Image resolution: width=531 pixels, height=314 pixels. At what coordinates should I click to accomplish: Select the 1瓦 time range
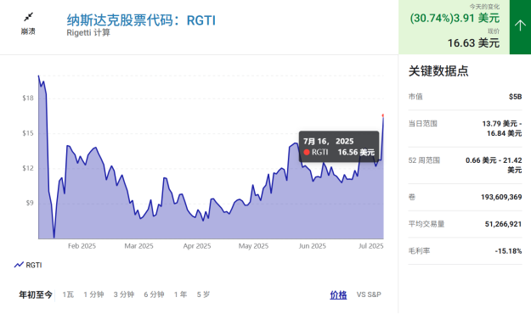68,294
